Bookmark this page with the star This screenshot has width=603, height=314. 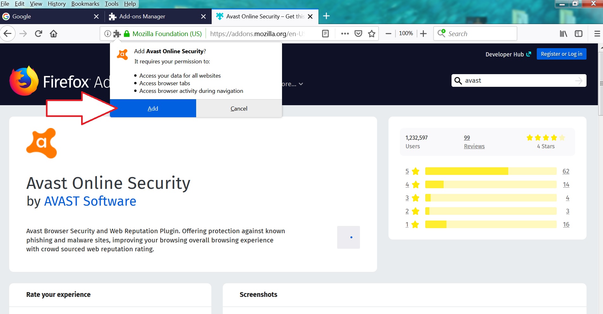click(372, 34)
